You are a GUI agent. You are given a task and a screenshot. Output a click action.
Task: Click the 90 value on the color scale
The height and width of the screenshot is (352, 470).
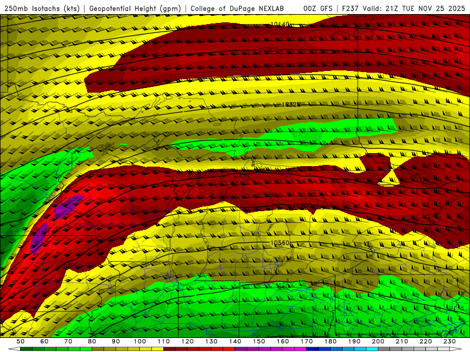116,341
